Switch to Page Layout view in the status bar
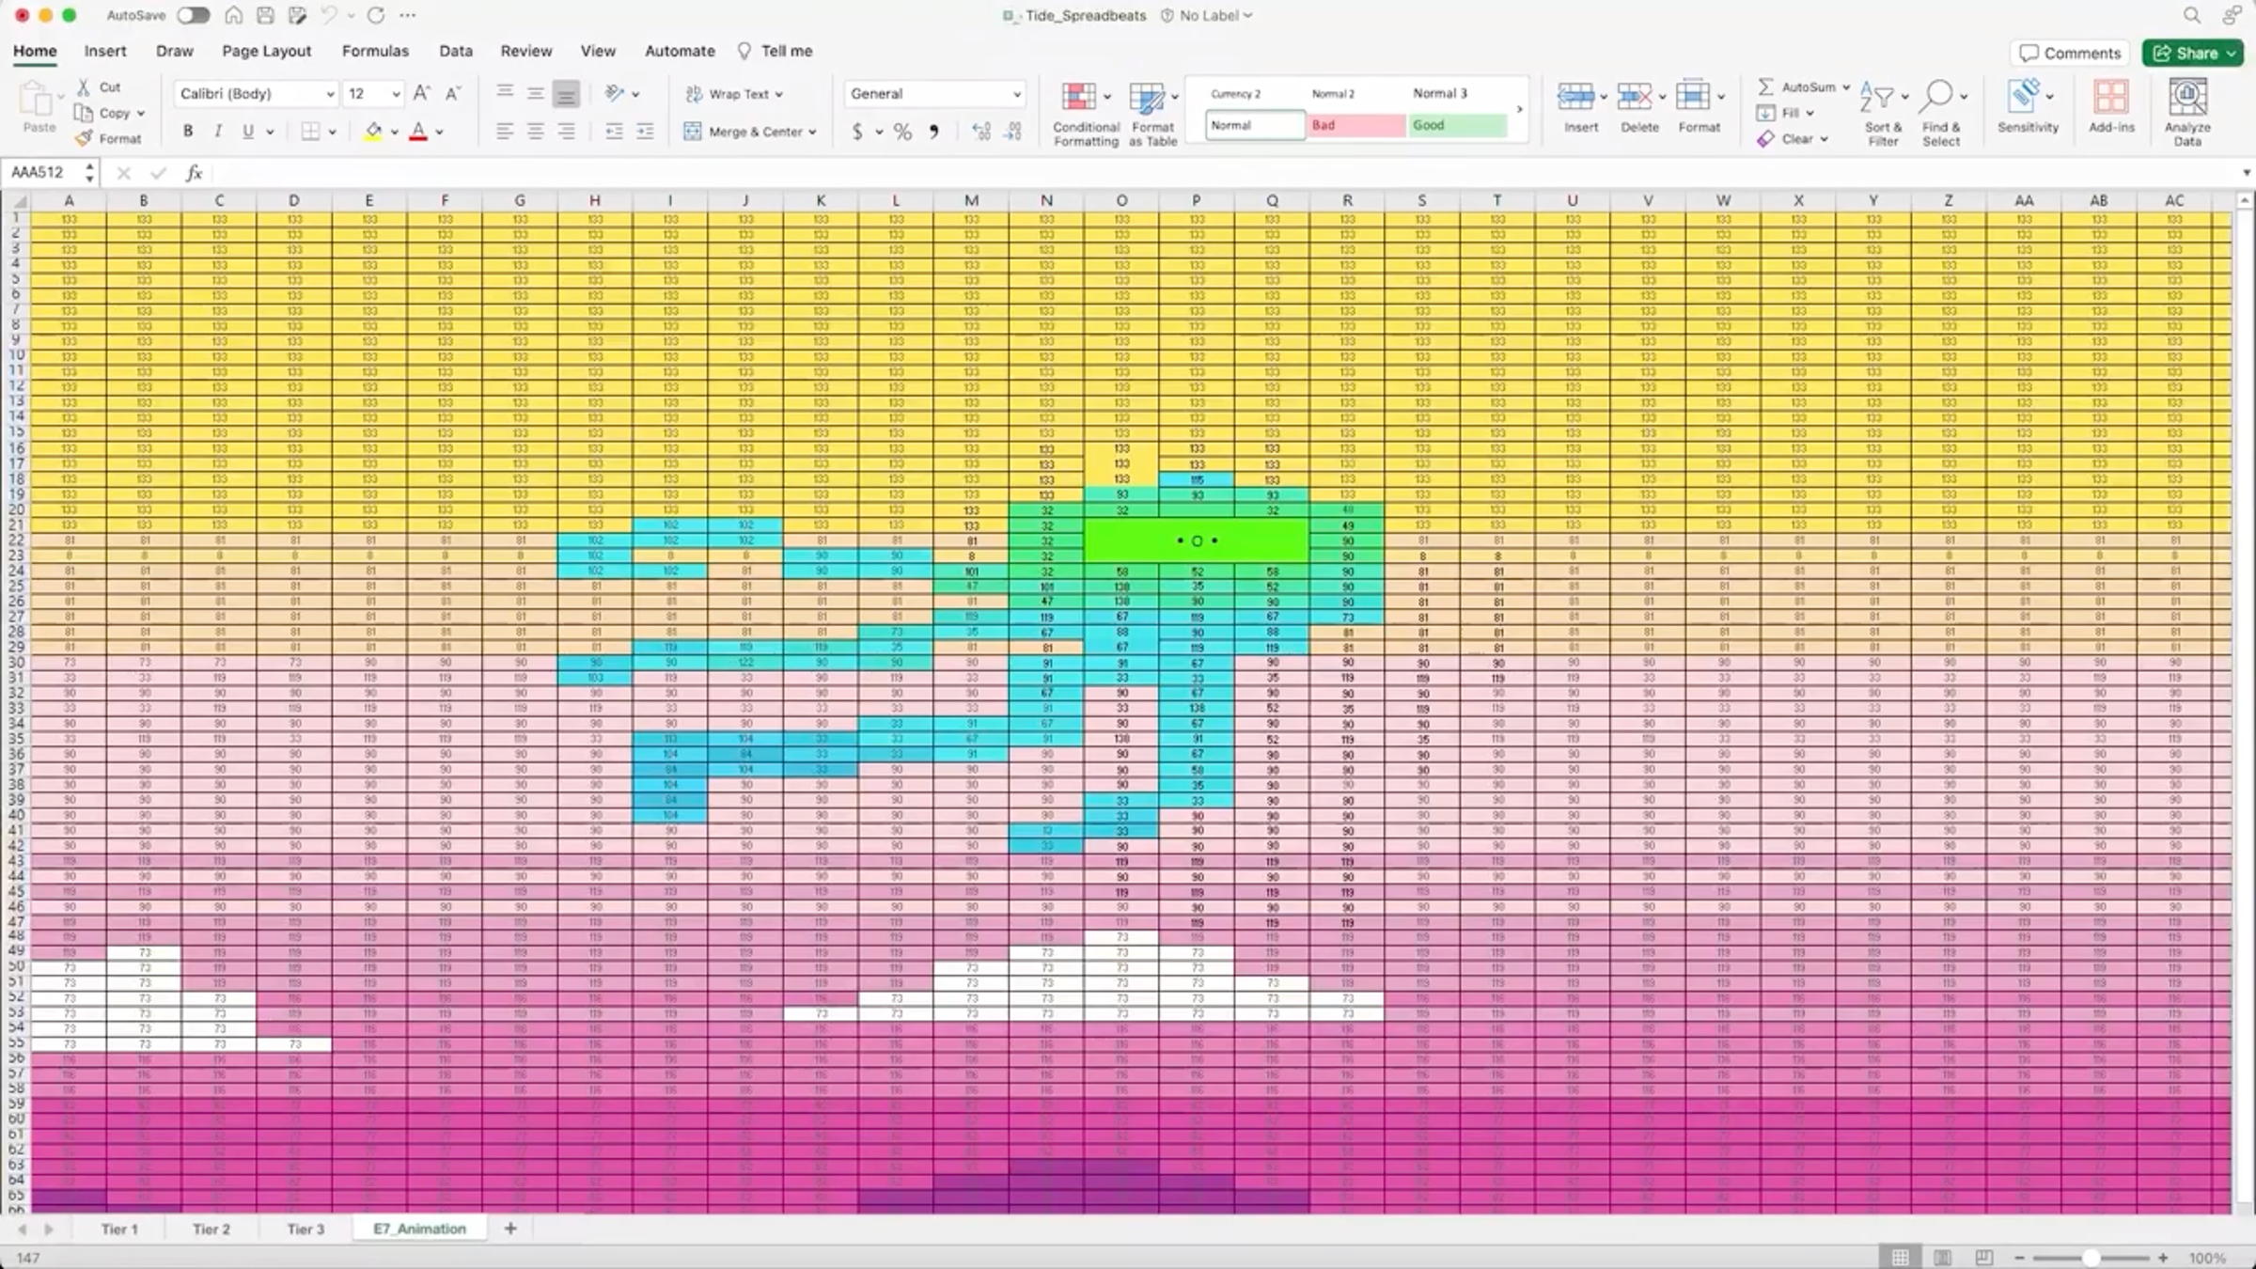 1942,1258
